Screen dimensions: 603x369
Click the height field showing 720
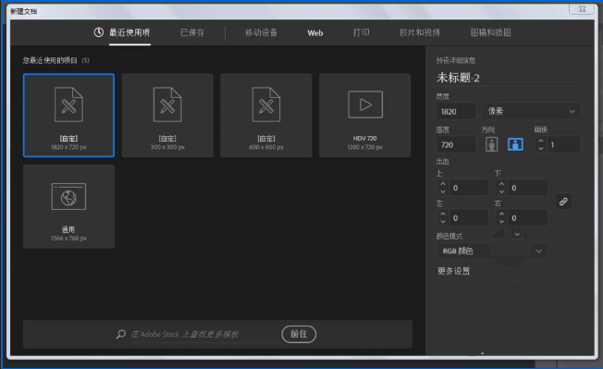tap(456, 145)
